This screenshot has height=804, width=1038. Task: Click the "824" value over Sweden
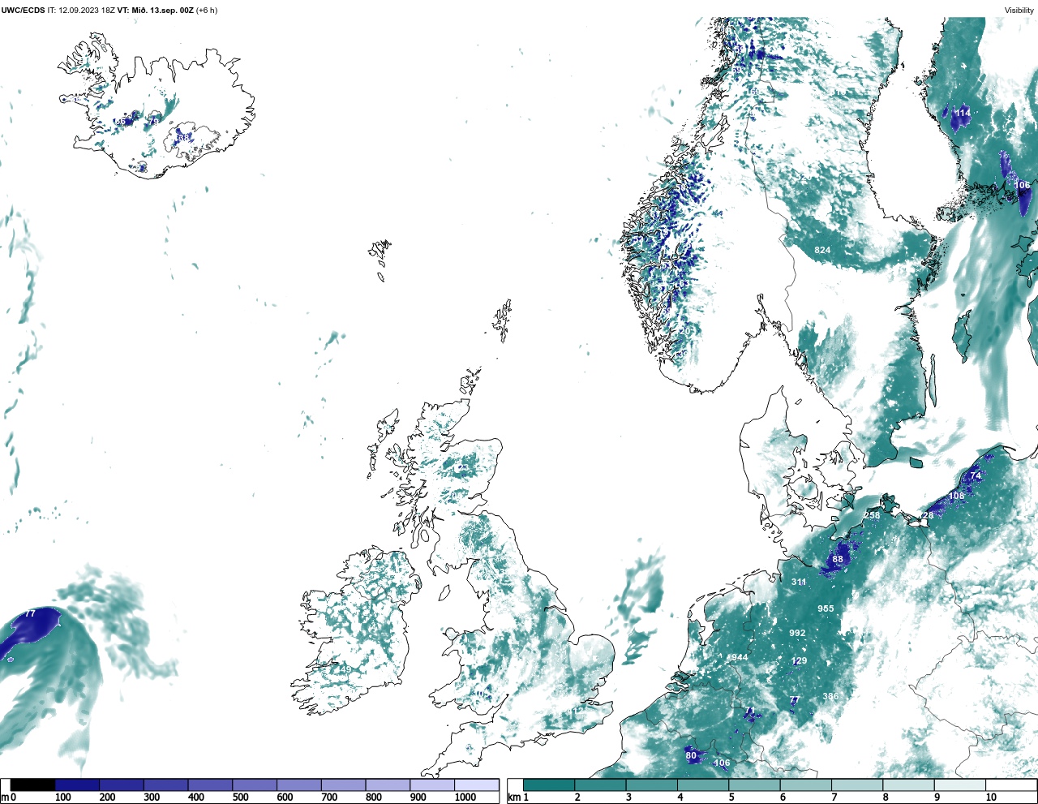tap(822, 250)
